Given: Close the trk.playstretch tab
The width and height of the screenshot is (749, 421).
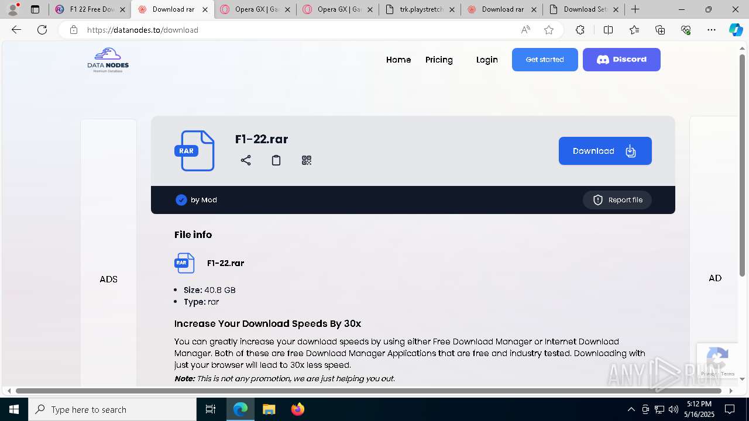Looking at the screenshot, I should click(x=452, y=9).
